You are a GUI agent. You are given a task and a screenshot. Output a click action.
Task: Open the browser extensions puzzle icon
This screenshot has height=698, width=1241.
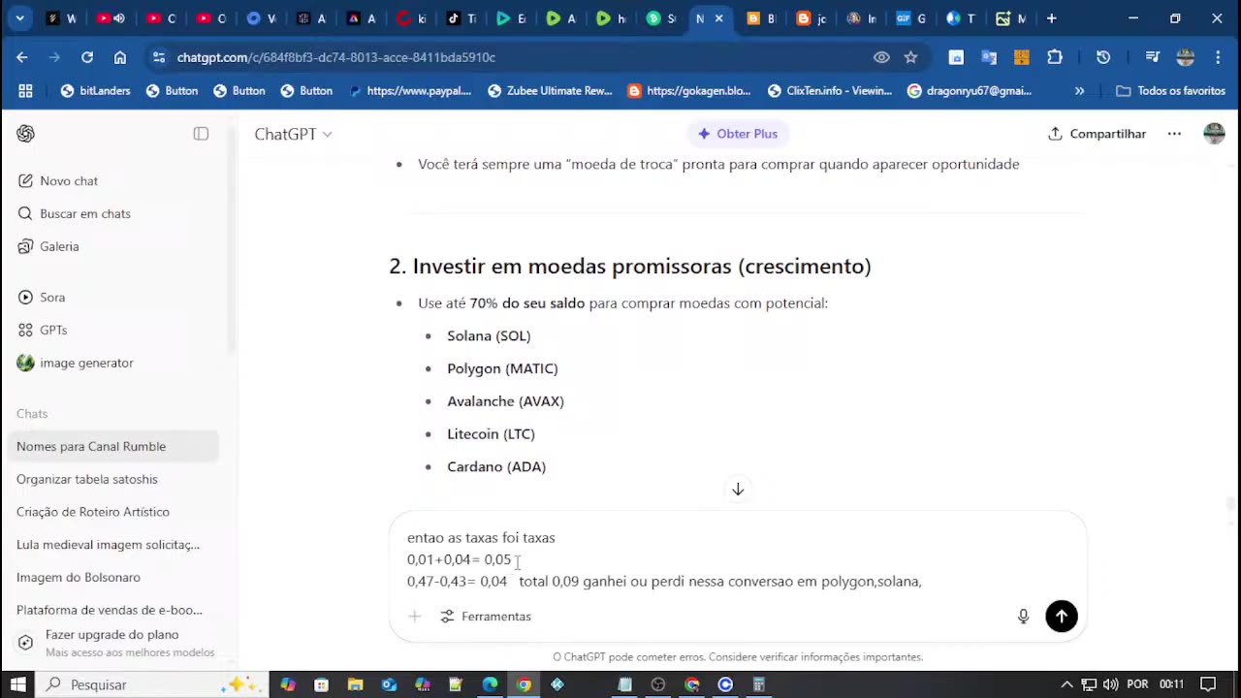[1055, 57]
